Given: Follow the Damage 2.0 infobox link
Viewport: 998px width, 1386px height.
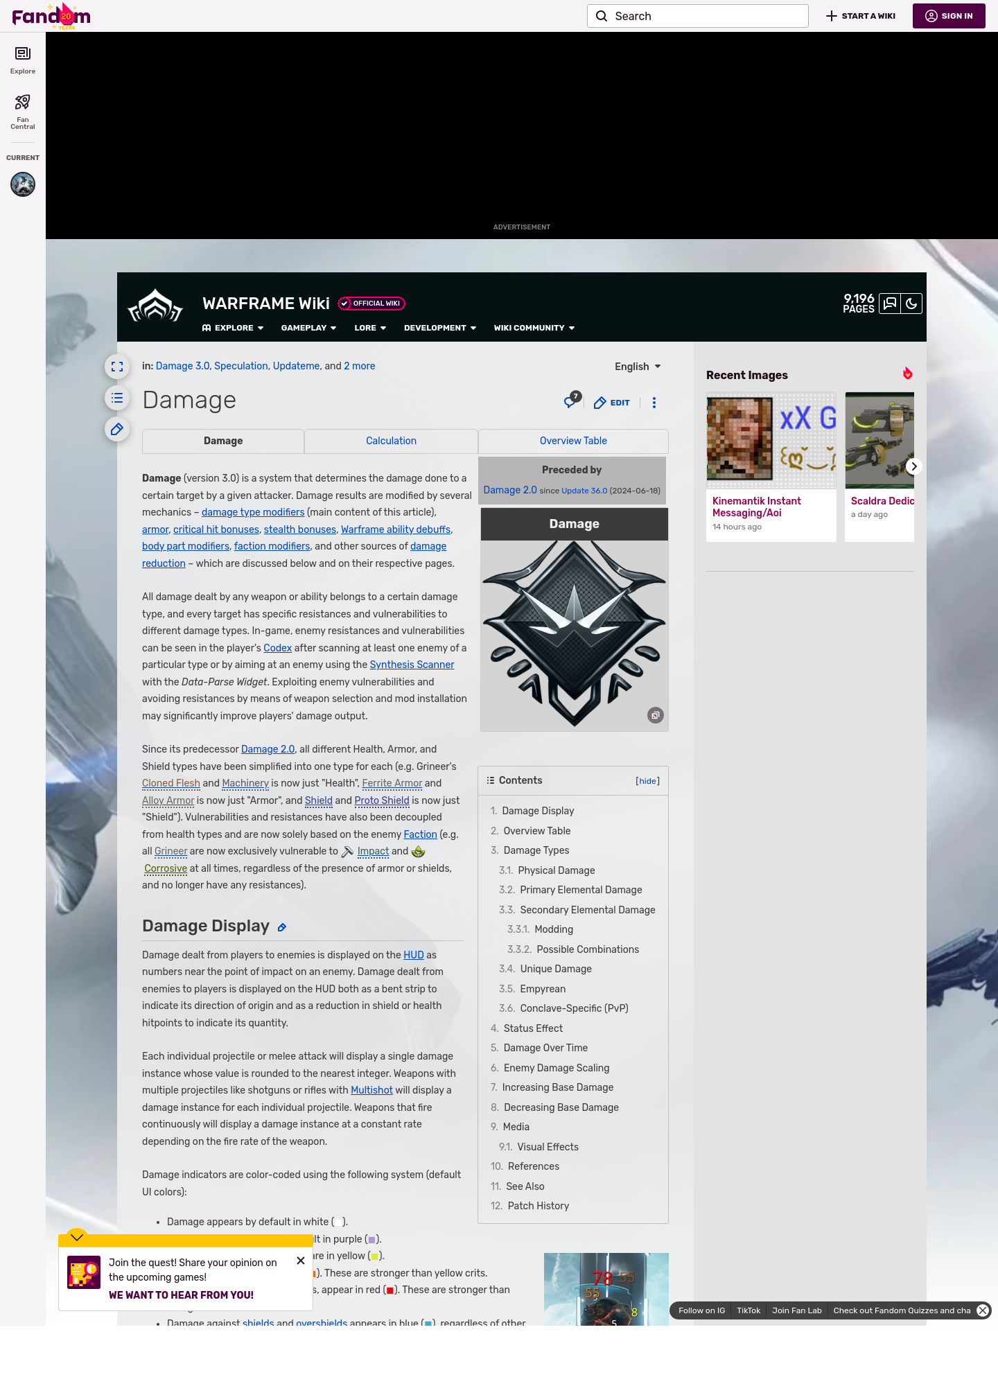Looking at the screenshot, I should coord(510,490).
